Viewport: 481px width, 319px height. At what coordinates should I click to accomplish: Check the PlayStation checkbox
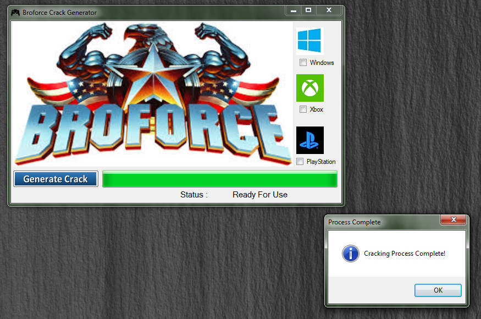coord(300,162)
